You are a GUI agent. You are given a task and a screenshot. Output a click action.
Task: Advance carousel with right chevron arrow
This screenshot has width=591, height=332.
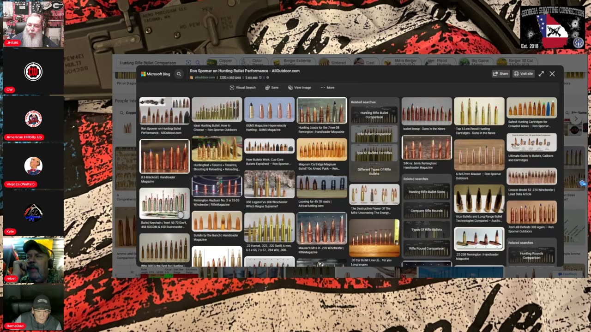tap(576, 119)
